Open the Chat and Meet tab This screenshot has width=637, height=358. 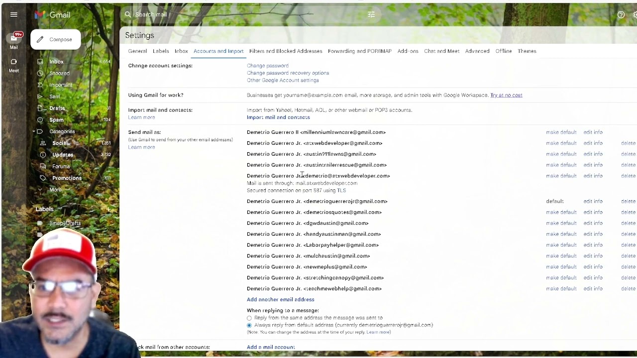441,51
